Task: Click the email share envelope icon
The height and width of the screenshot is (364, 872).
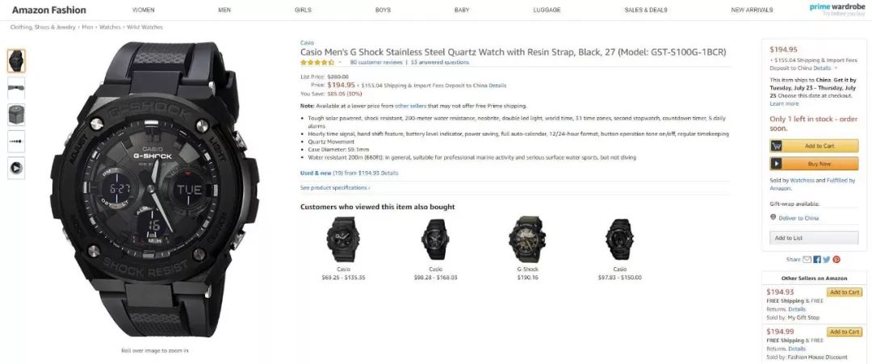Action: click(x=807, y=260)
